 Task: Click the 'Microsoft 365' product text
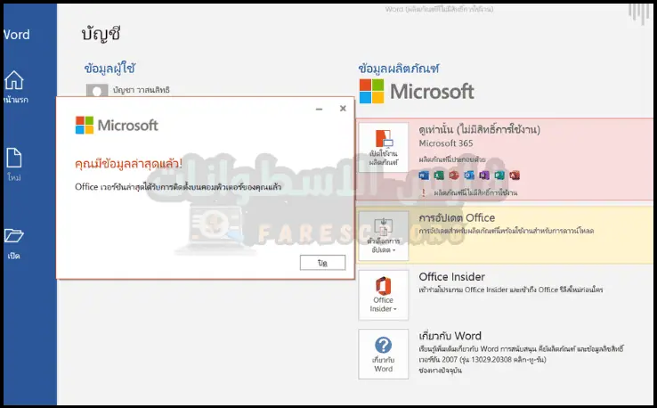point(446,143)
